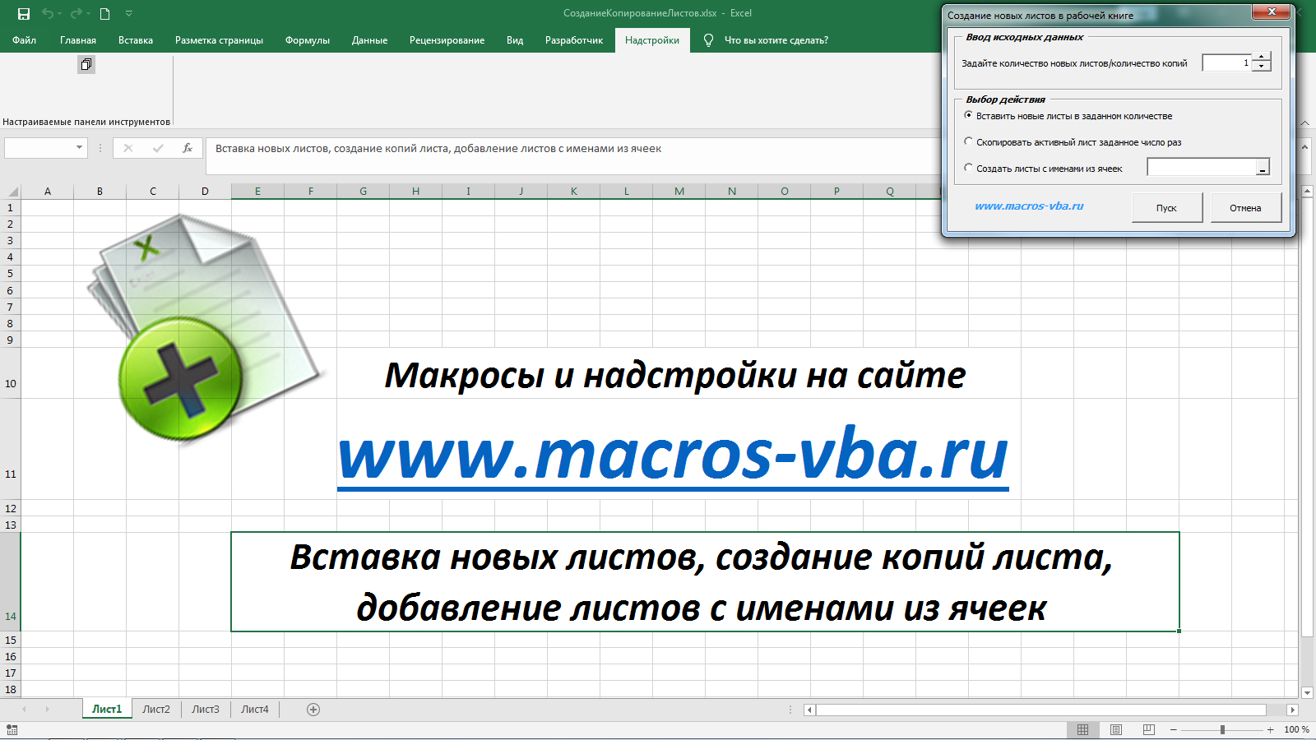Click the New File icon in Quick Access toolbar

pos(103,13)
